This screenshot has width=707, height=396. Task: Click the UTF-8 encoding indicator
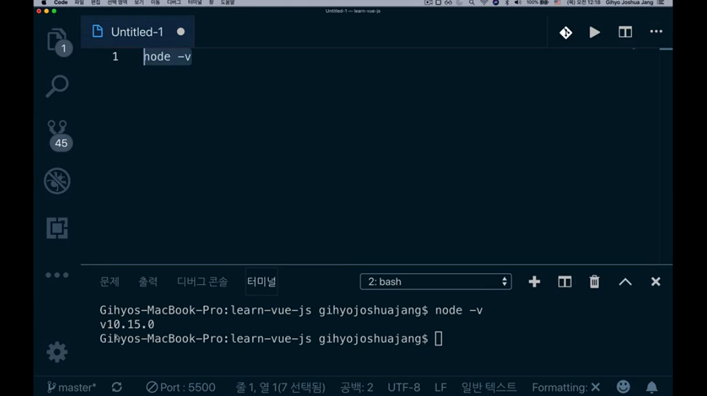coord(404,388)
